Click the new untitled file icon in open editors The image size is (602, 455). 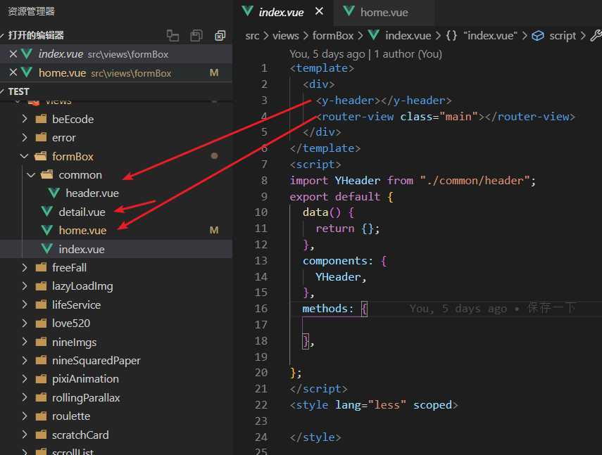click(173, 36)
